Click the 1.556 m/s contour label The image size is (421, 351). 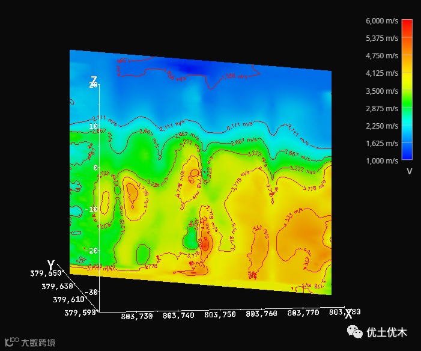tap(234, 76)
